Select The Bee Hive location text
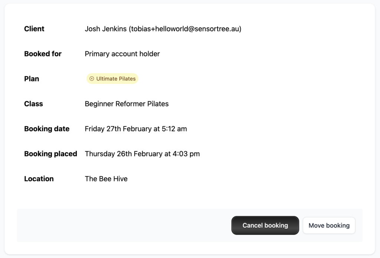 tap(106, 179)
